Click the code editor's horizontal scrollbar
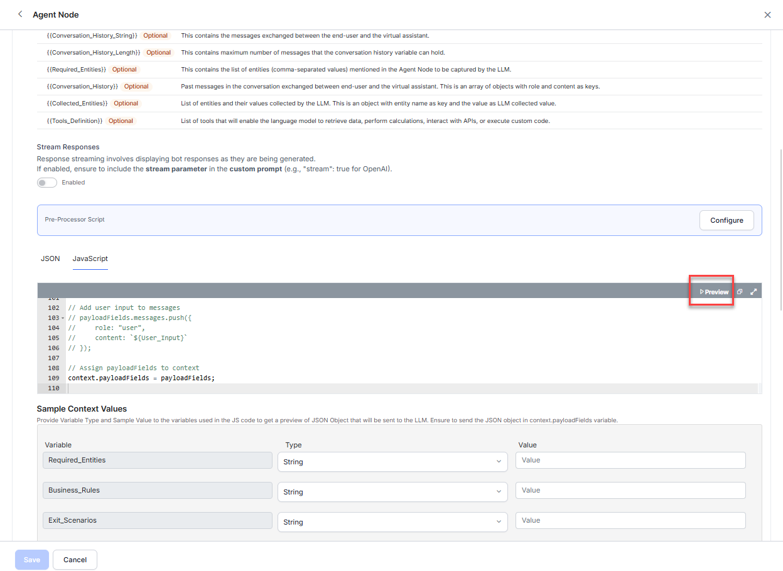783x571 pixels. [x=408, y=392]
